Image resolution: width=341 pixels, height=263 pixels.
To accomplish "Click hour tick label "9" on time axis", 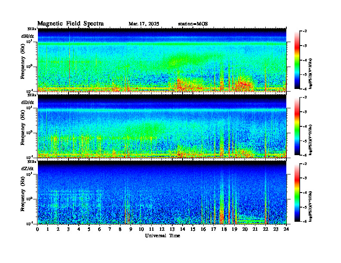I will 131,229.
